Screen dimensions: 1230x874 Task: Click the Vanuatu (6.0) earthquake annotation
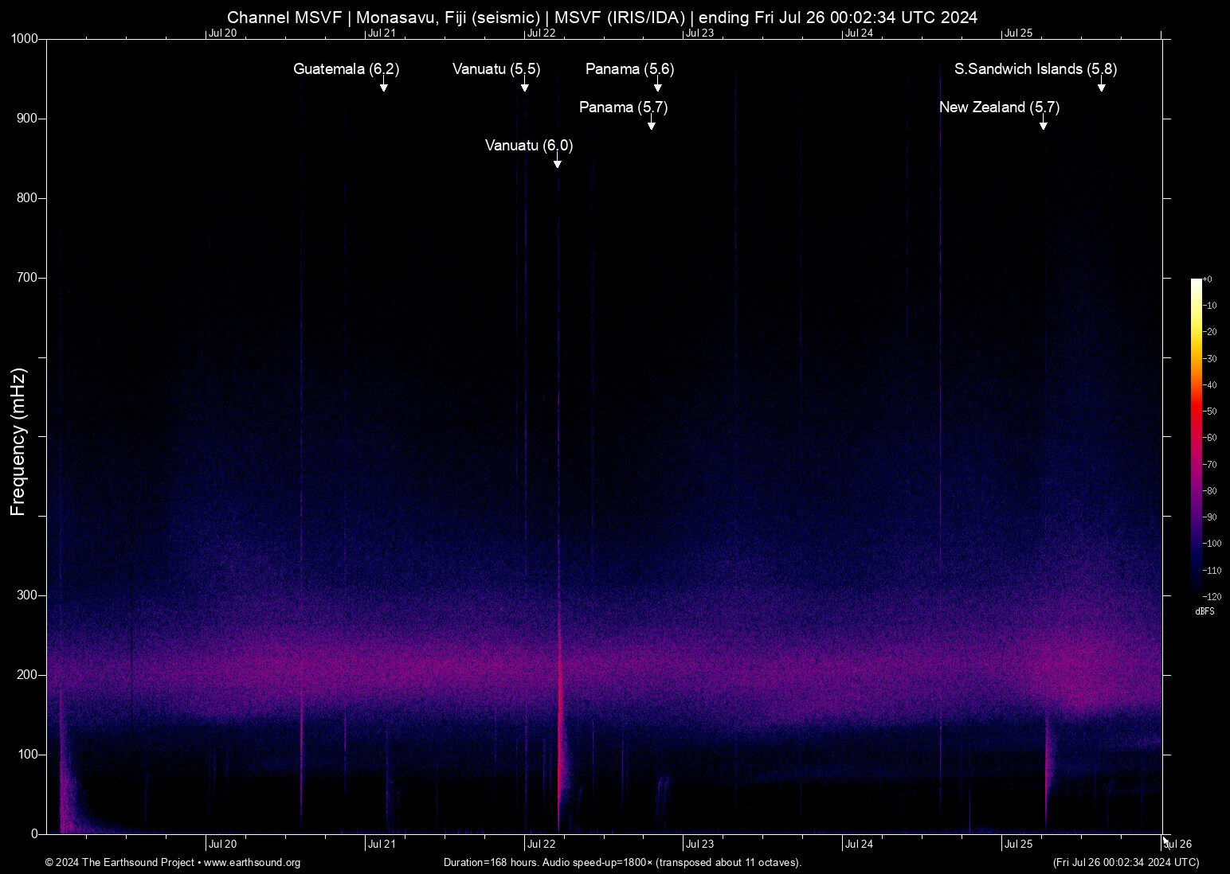pos(529,146)
